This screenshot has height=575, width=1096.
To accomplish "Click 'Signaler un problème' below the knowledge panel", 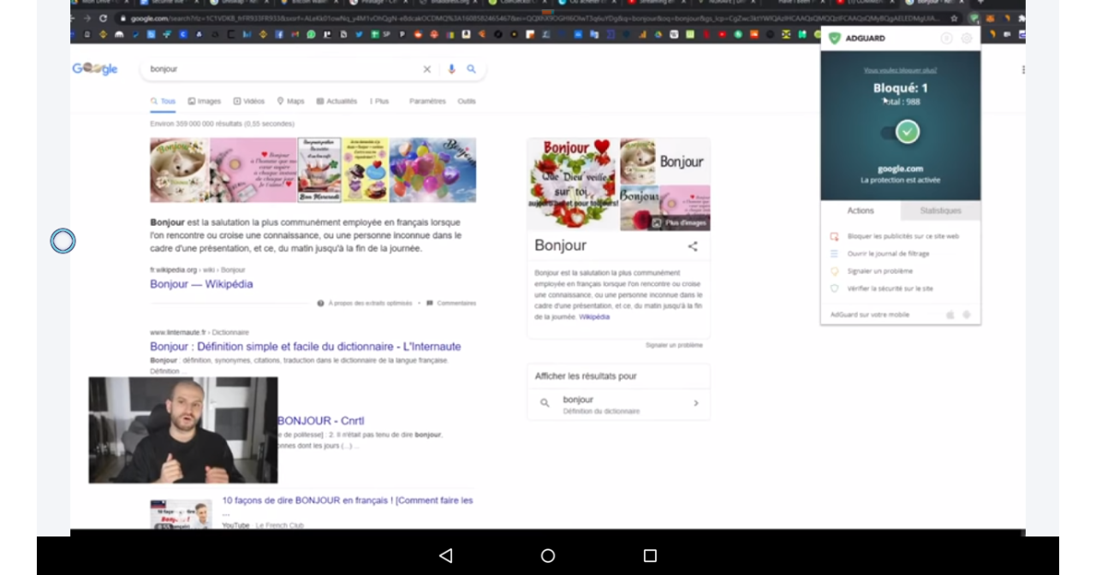I will coord(674,345).
